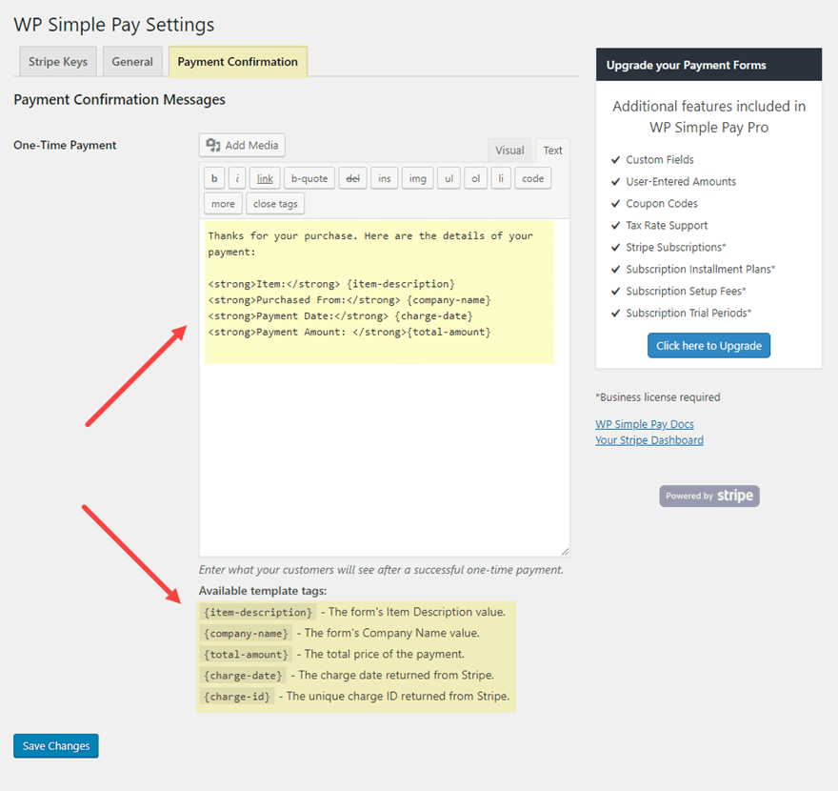Insert a hyperlink with link button

[x=265, y=178]
